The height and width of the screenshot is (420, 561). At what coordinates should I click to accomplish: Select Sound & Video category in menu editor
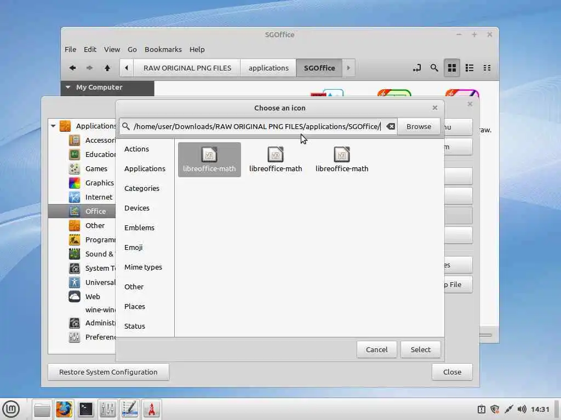93,254
